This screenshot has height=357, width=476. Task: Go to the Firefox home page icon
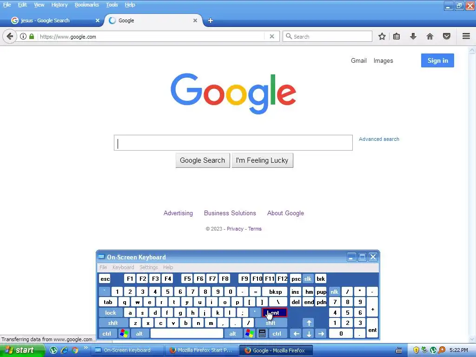coord(430,36)
